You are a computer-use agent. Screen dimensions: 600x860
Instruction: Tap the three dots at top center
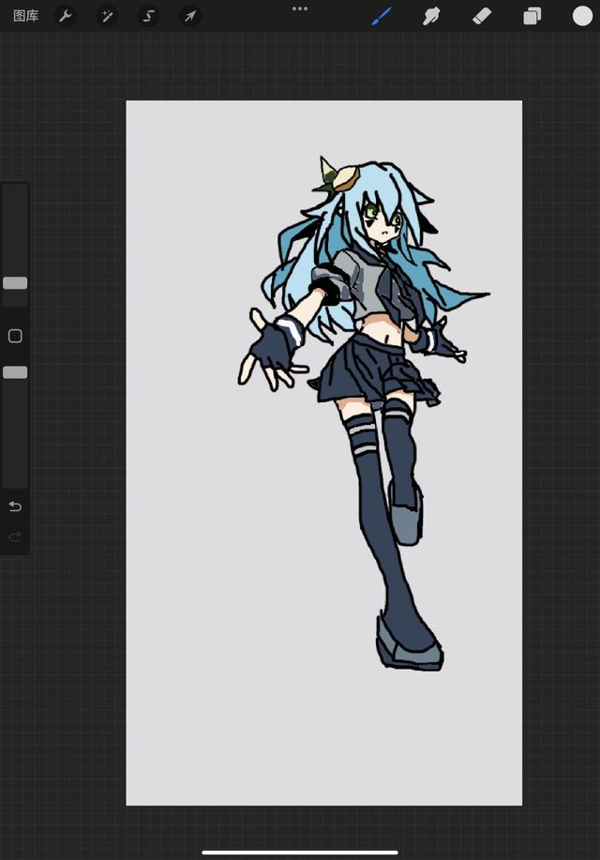click(x=300, y=8)
